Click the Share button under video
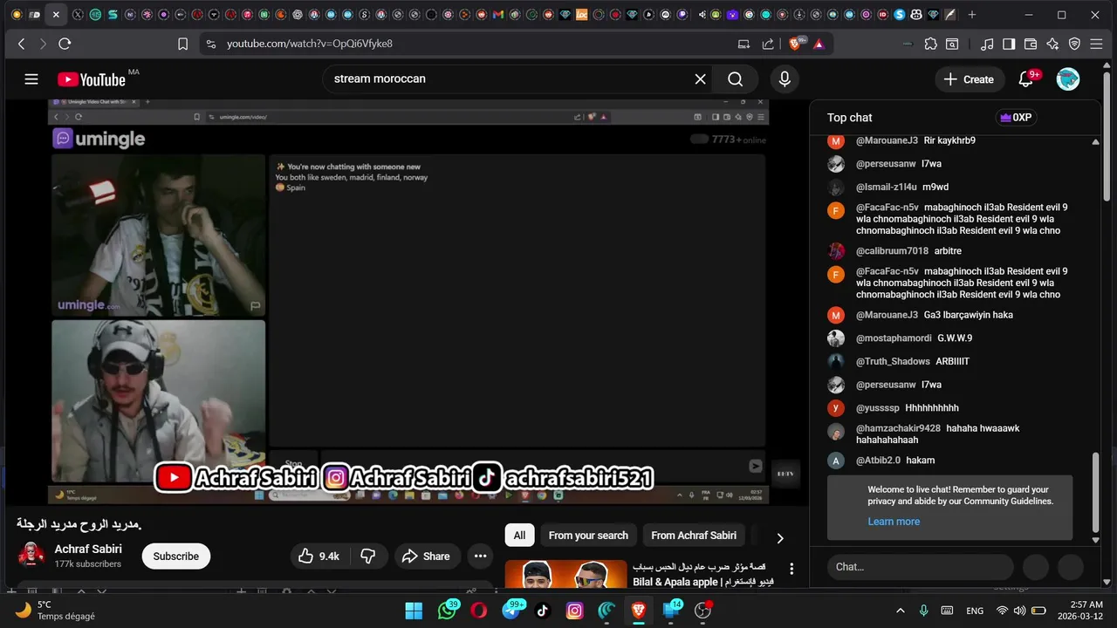 point(427,556)
